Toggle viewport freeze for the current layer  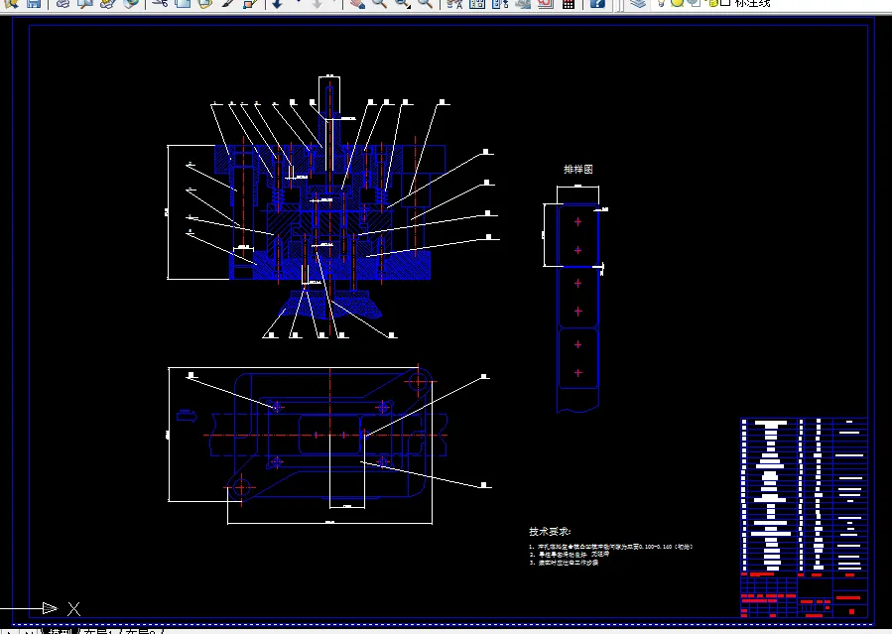coord(694,3)
